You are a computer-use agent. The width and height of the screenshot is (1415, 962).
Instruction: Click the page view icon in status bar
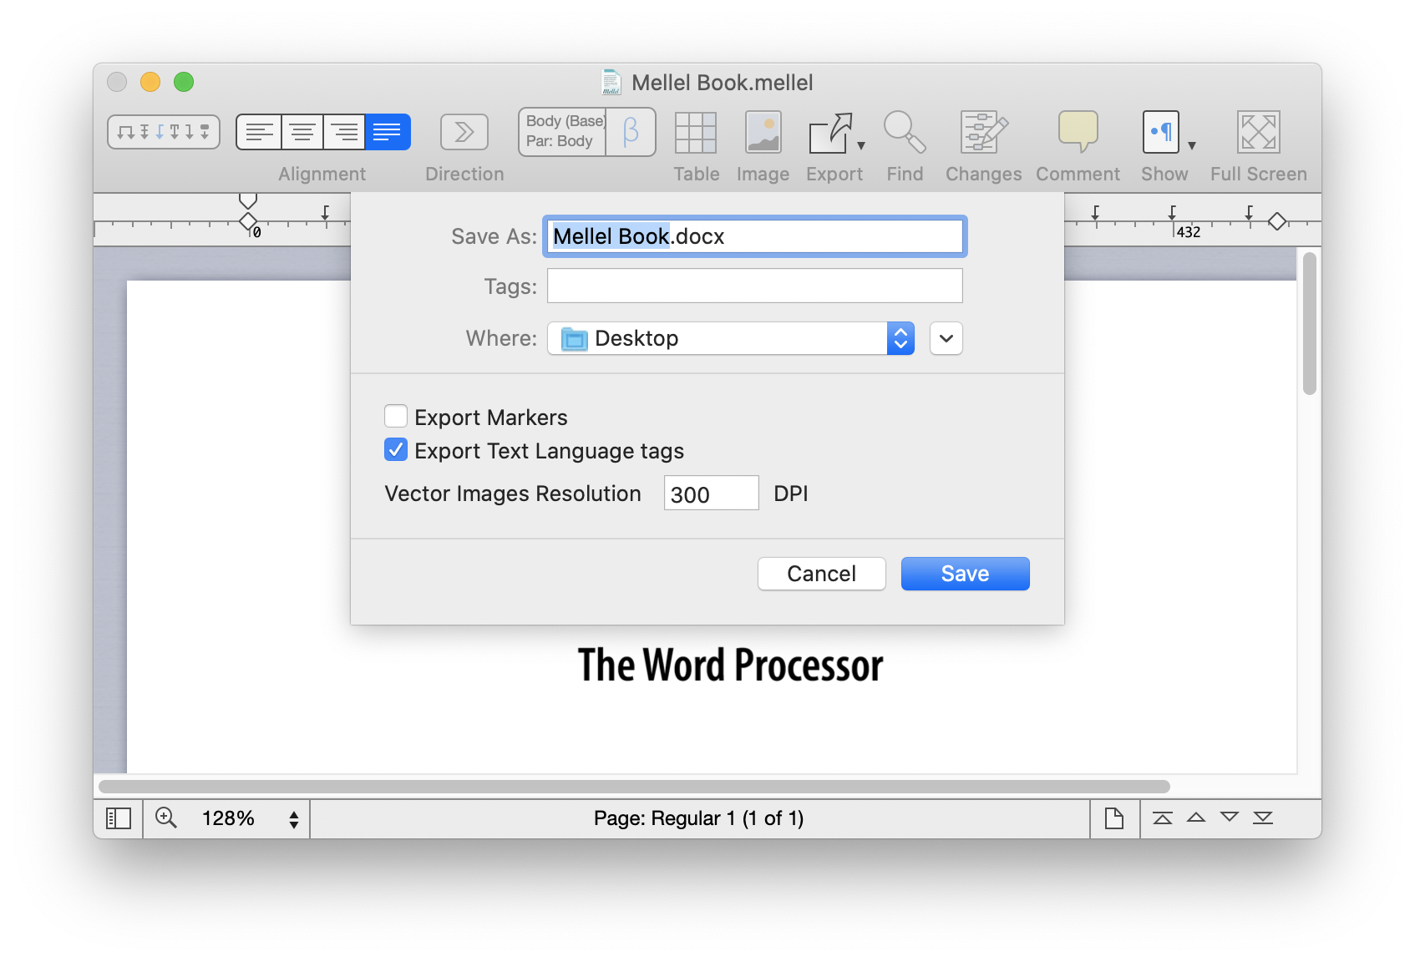1114,818
